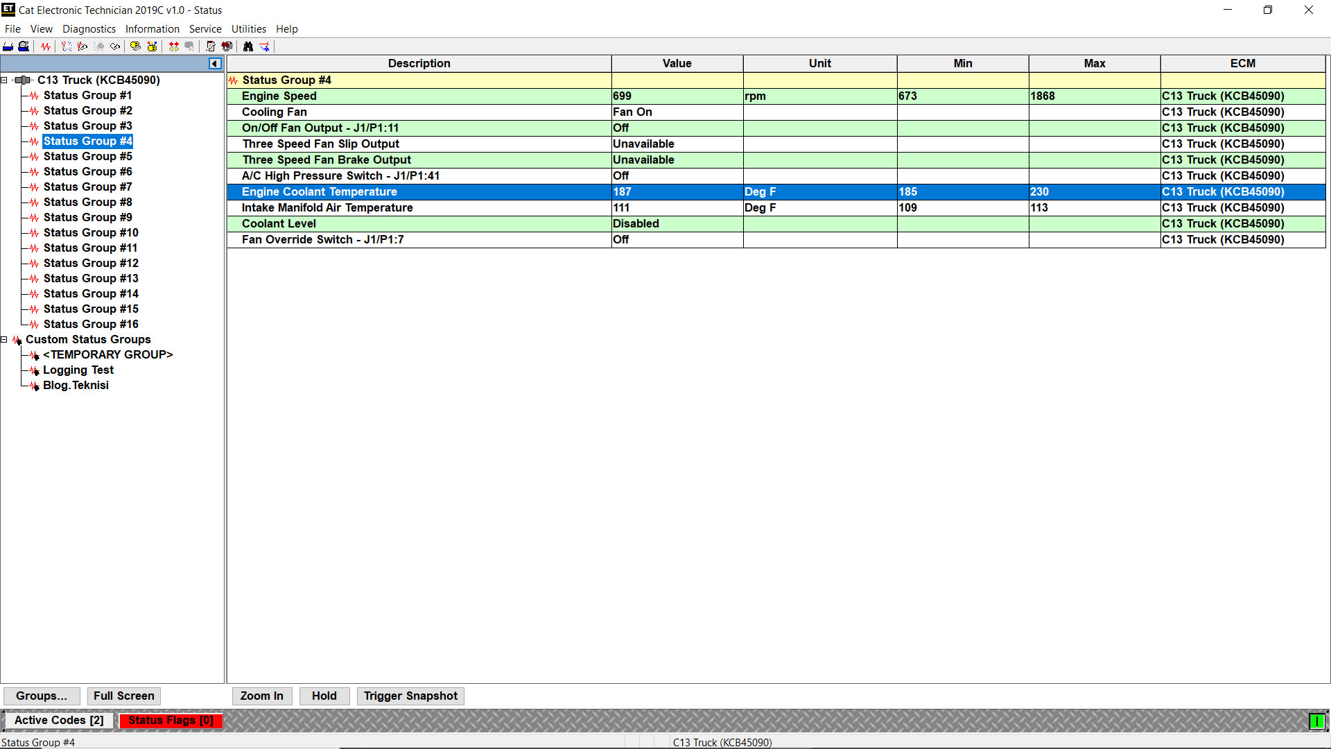The image size is (1331, 749).
Task: Click the green connection status indicator
Action: 1316,721
